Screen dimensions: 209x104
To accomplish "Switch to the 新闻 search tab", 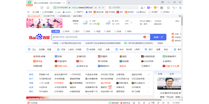I will coord(66,31).
